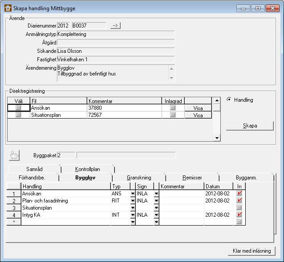Screen dimensions: 284x262
Task: Open the Bygganm. tab
Action: 246,178
